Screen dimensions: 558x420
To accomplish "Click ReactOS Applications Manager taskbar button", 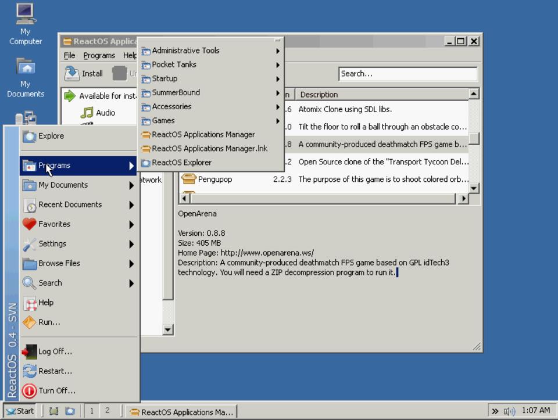I will (x=181, y=412).
